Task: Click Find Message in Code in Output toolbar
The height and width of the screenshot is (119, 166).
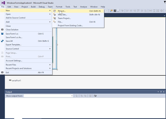Action: click(x=77, y=96)
